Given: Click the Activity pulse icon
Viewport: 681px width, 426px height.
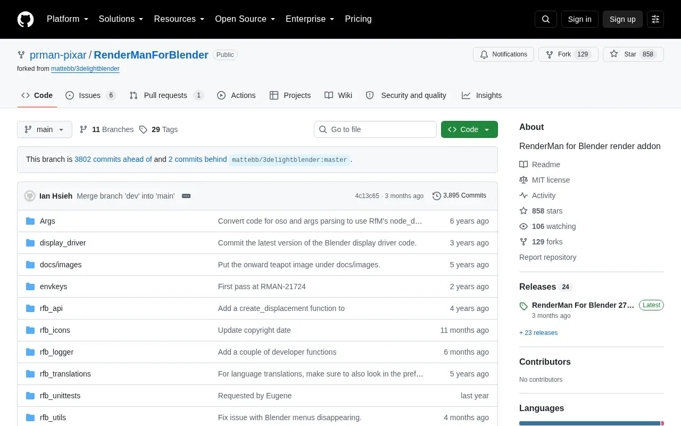Looking at the screenshot, I should [x=524, y=195].
